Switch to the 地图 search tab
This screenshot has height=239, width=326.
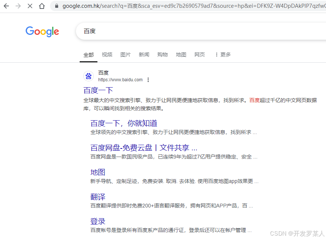(181, 55)
